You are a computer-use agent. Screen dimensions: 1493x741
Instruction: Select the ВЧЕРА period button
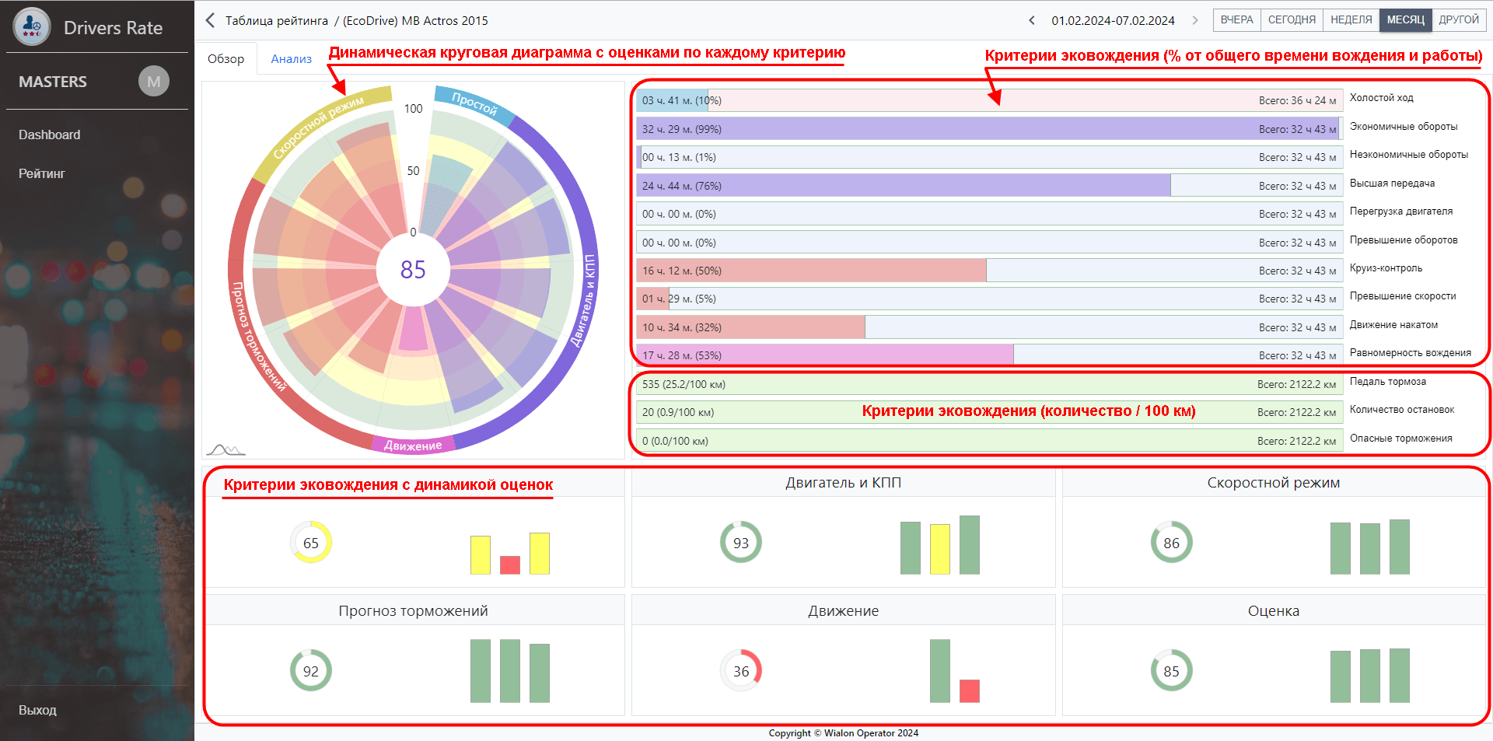[x=1236, y=20]
